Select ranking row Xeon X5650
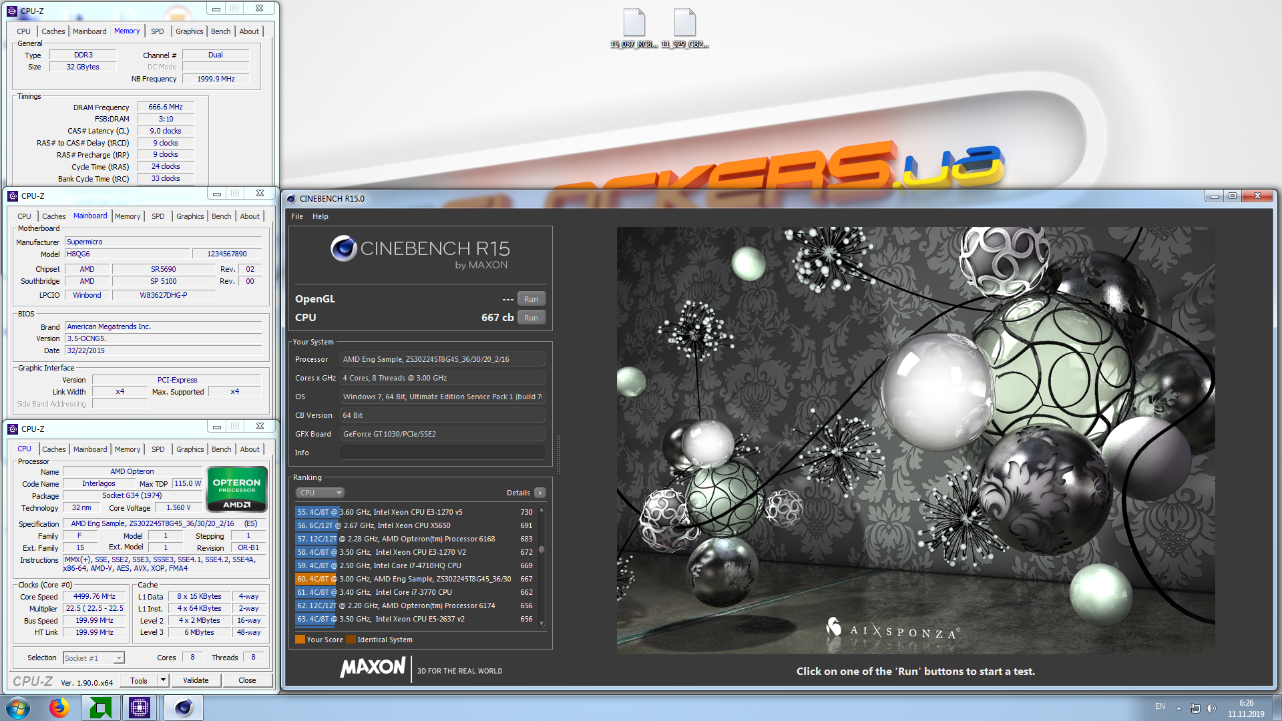The height and width of the screenshot is (721, 1282). coord(415,525)
